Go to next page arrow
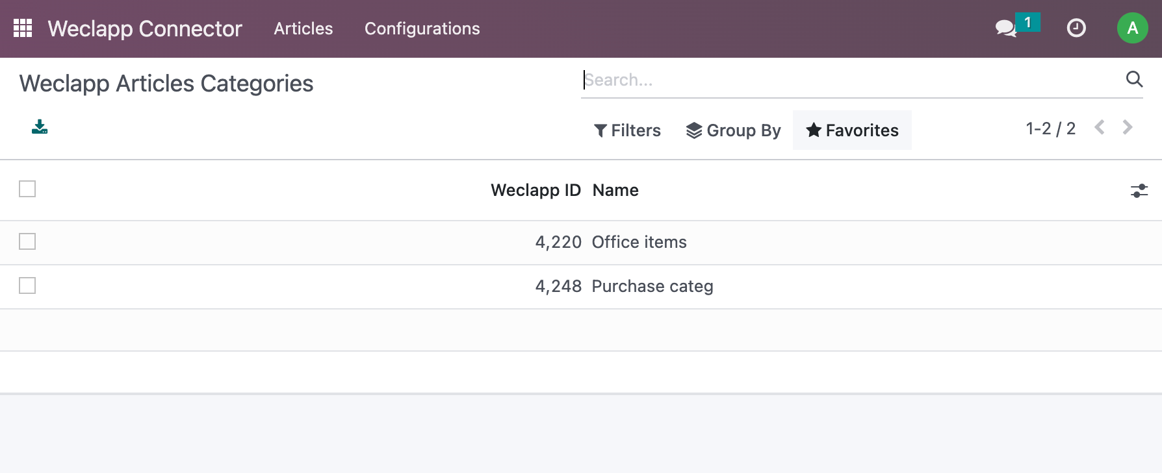This screenshot has width=1162, height=473. click(1128, 128)
